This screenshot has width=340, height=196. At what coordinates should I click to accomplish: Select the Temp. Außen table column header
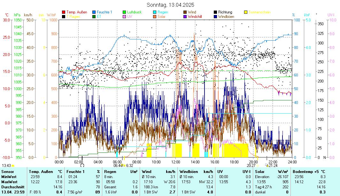click(x=40, y=172)
